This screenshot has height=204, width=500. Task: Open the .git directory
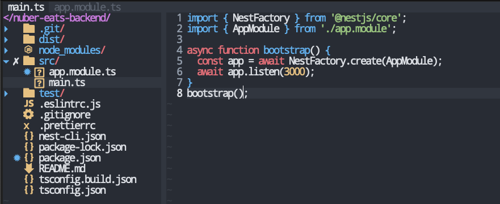coord(52,29)
